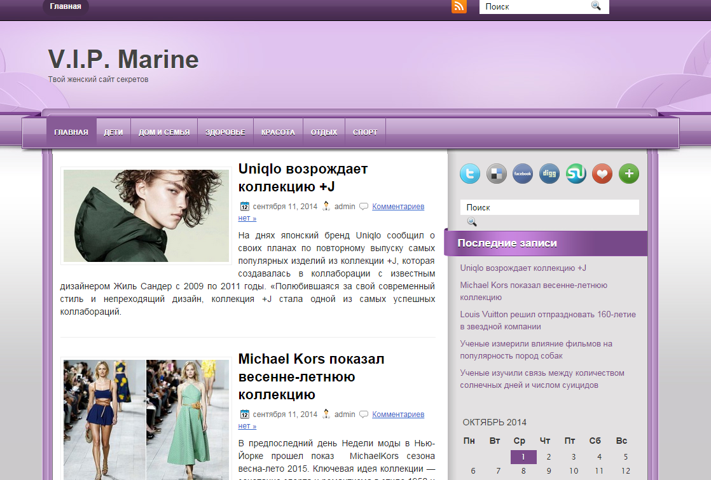
Task: Open sidebar link about фильмов и пород собак
Action: tap(536, 350)
